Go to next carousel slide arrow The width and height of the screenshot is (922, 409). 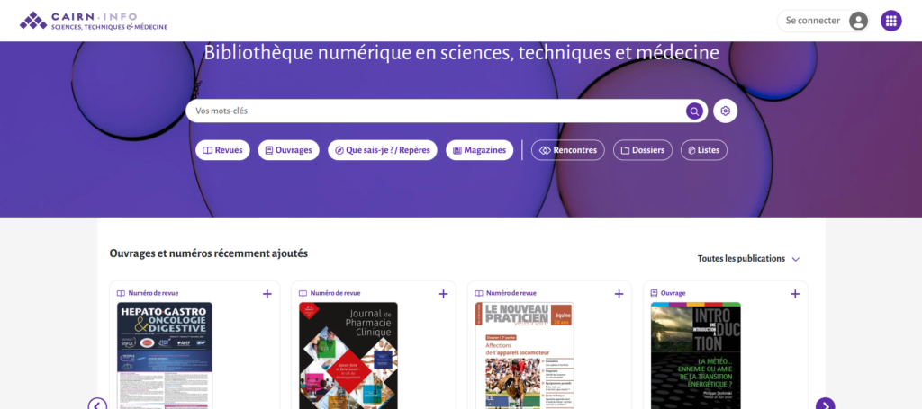tap(825, 405)
